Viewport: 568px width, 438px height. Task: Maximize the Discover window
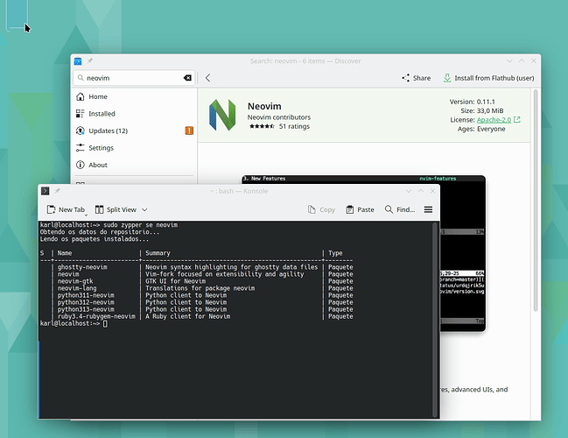(522, 61)
